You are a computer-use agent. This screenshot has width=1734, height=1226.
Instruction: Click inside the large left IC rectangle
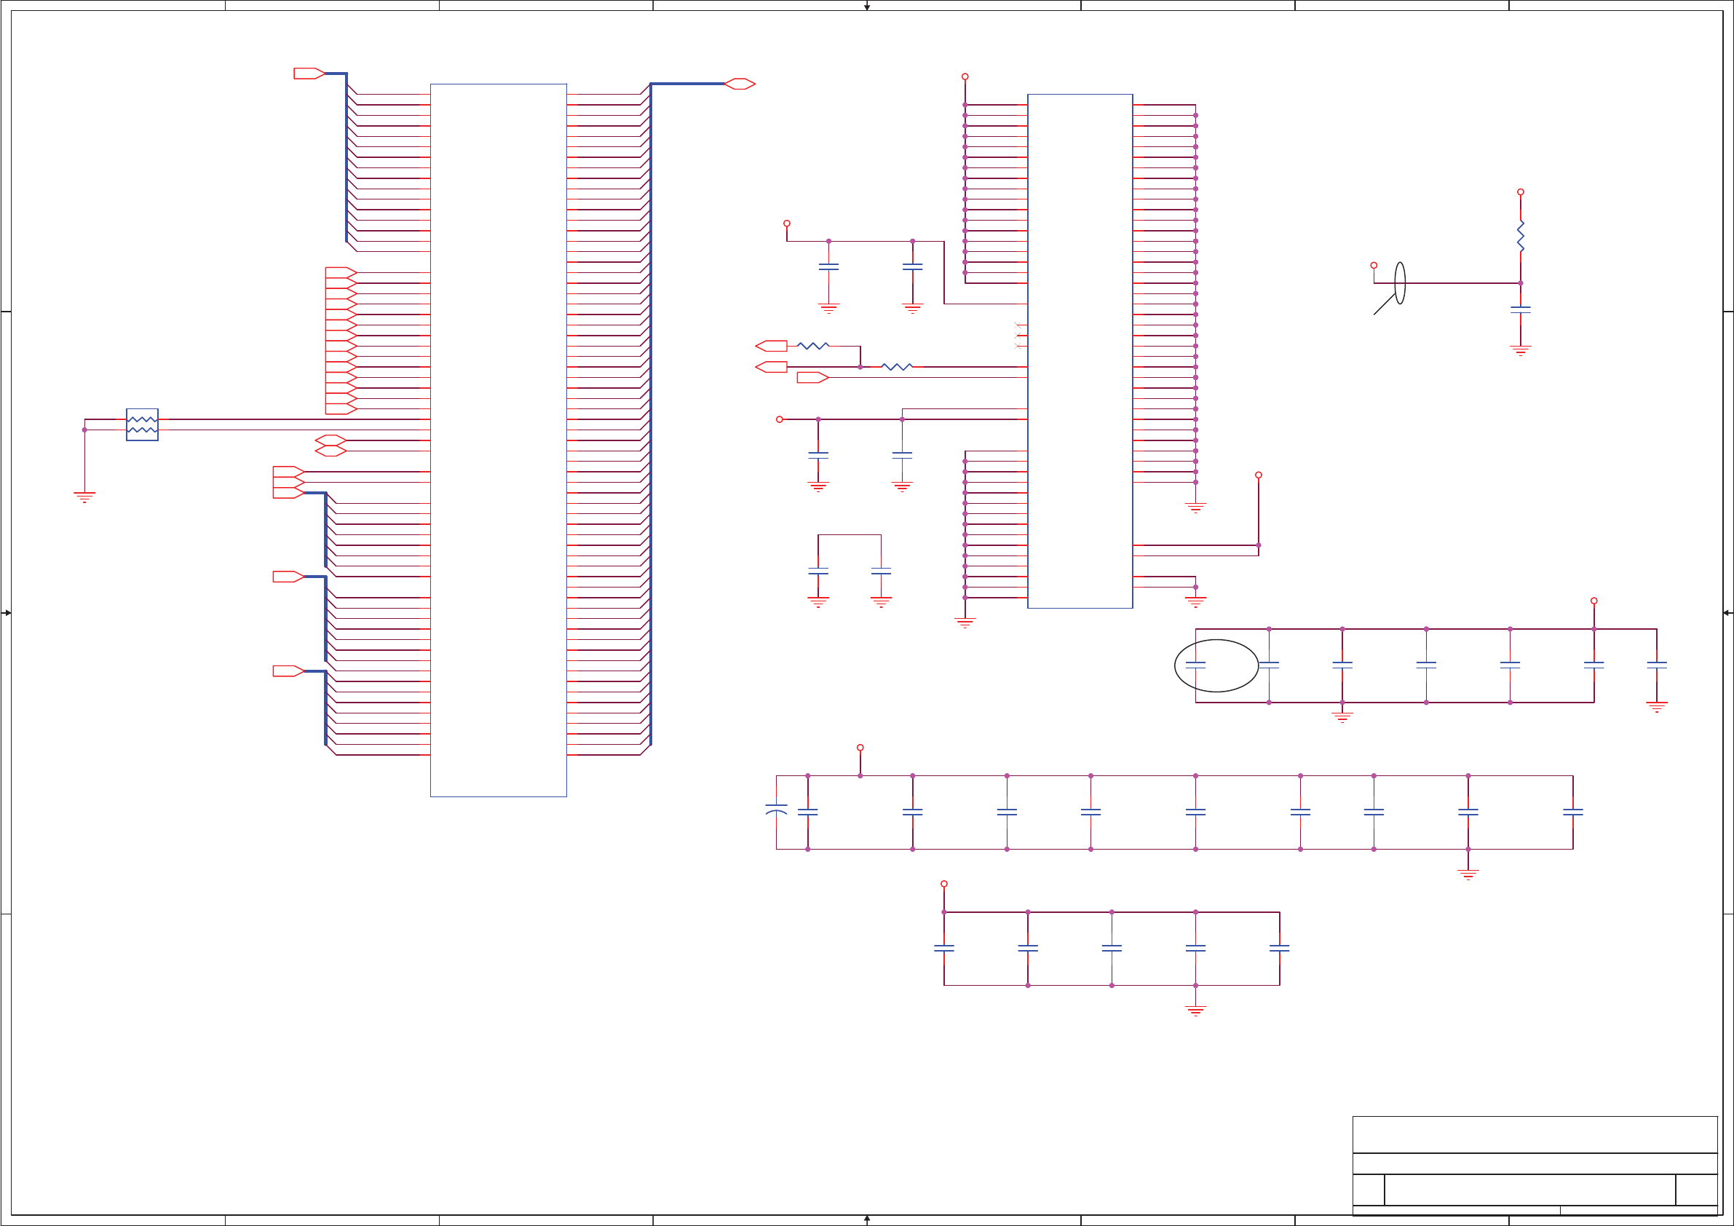coord(499,438)
